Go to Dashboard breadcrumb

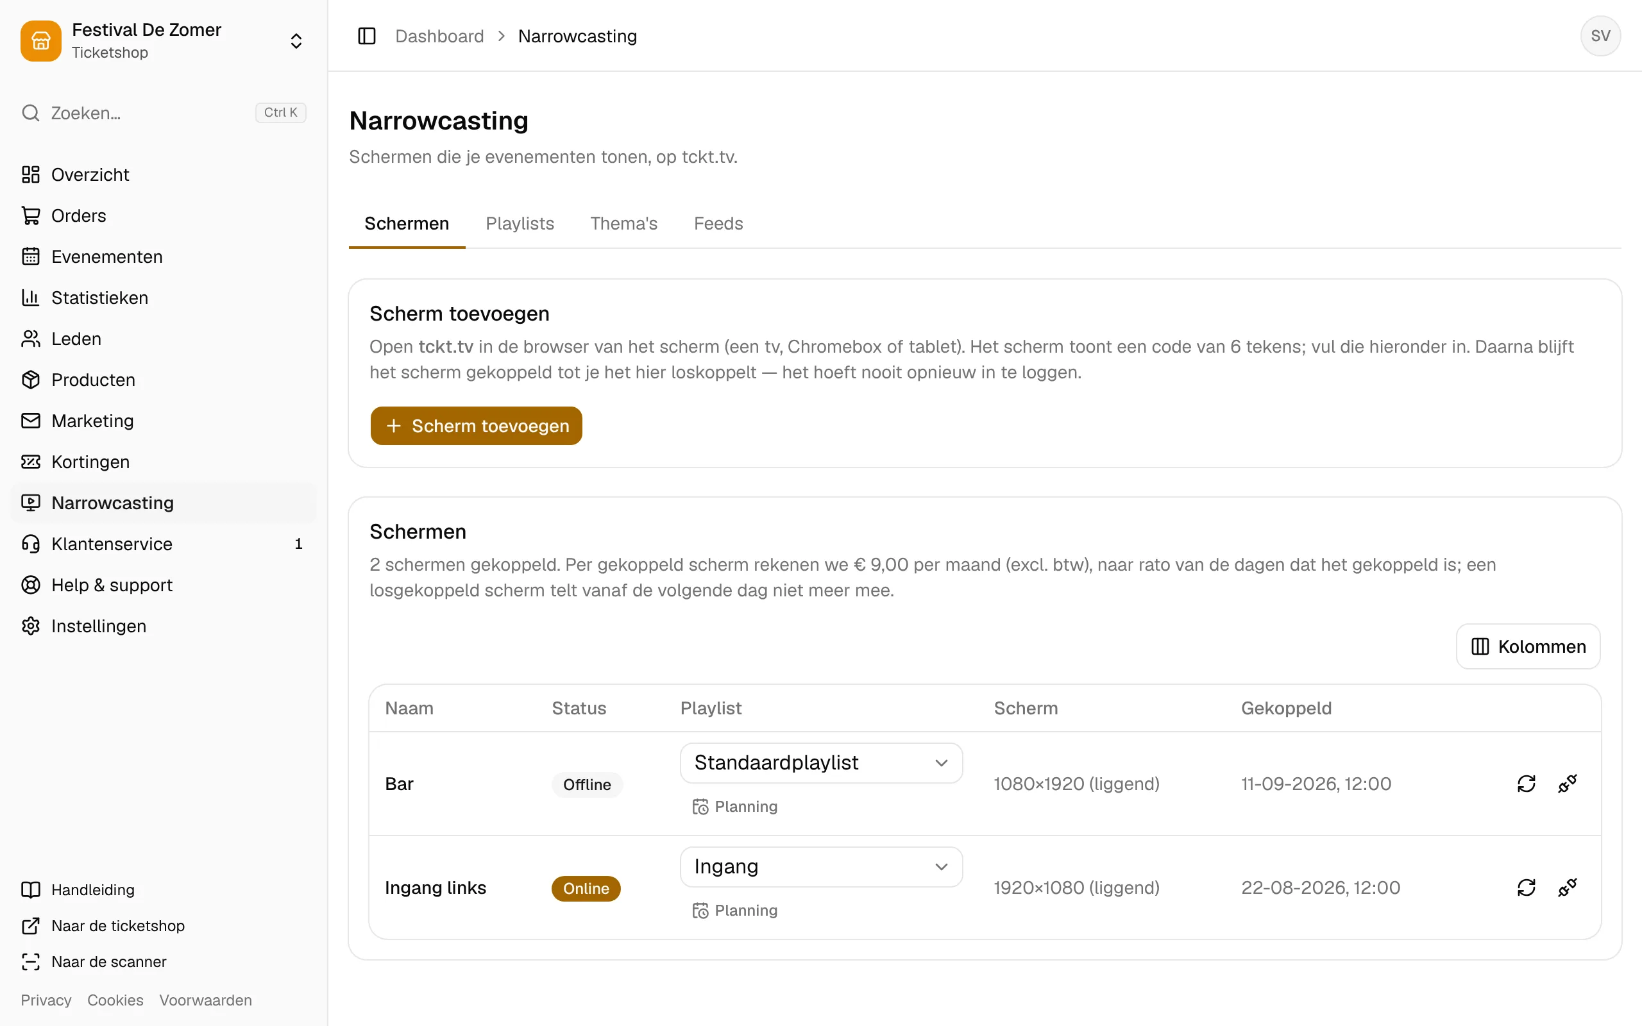[439, 36]
